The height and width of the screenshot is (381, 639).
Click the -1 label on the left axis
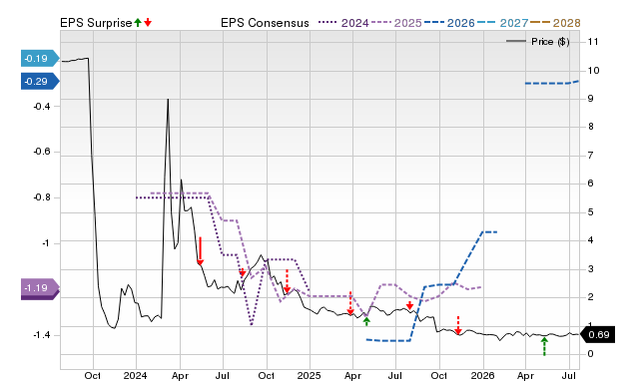tap(45, 243)
